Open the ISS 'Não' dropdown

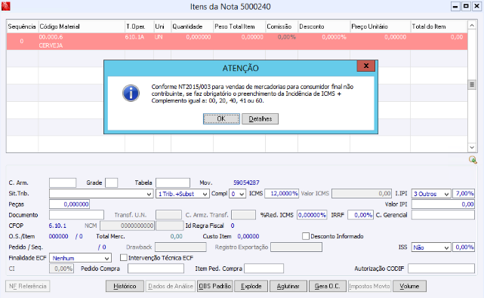(x=446, y=247)
